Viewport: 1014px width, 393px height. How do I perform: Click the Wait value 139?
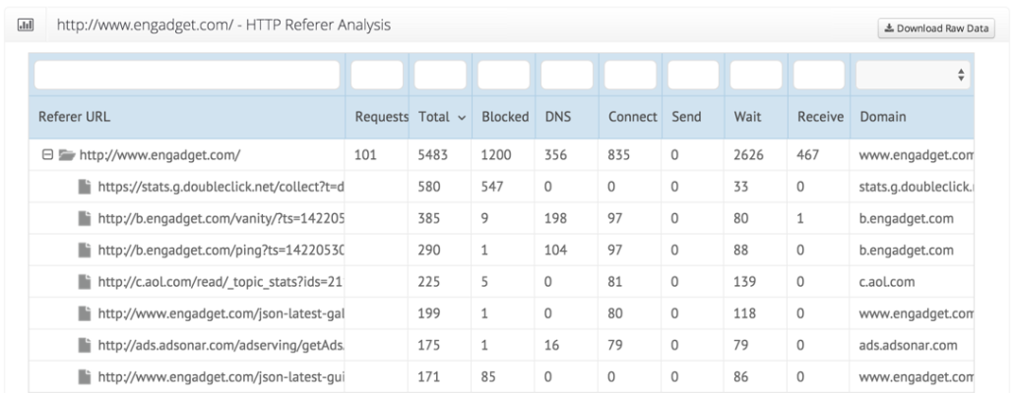745,282
